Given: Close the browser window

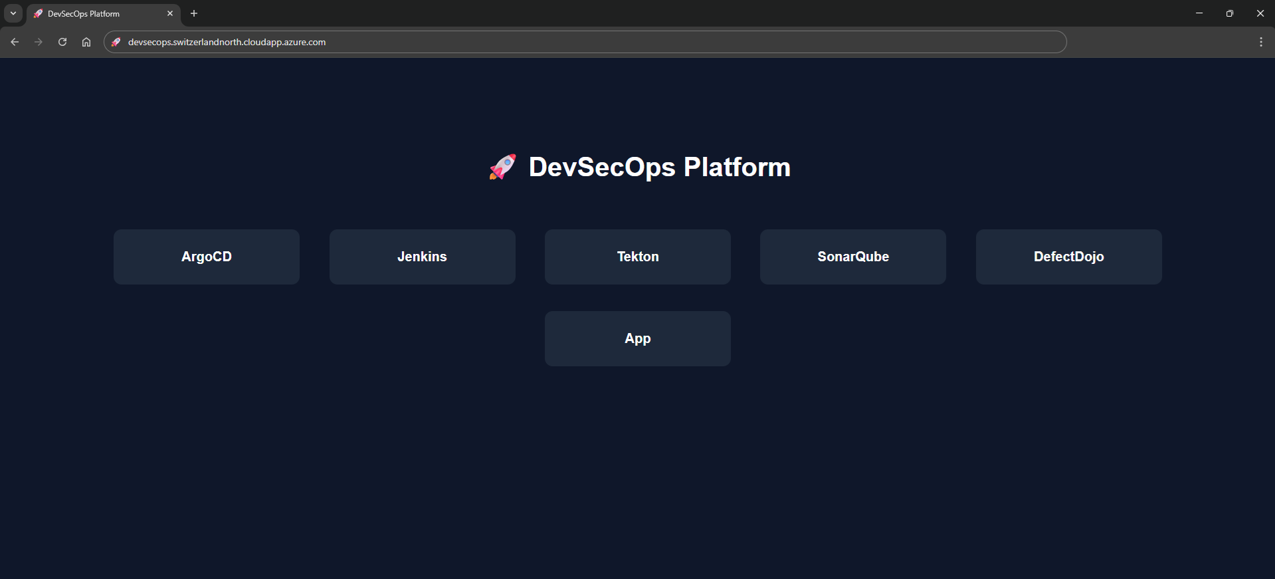Looking at the screenshot, I should pyautogui.click(x=1260, y=13).
